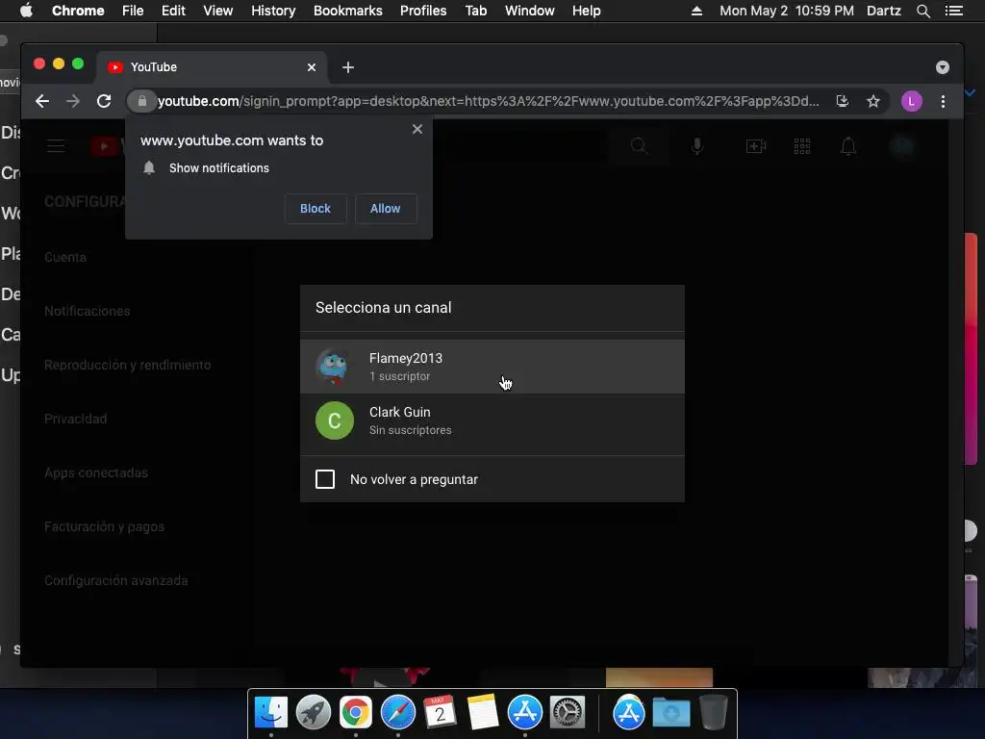Open Notificaciones settings section

click(88, 311)
